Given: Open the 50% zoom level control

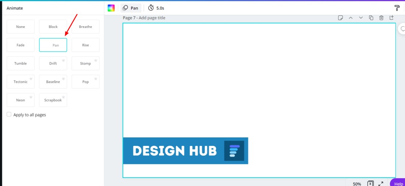Looking at the screenshot, I should [357, 184].
